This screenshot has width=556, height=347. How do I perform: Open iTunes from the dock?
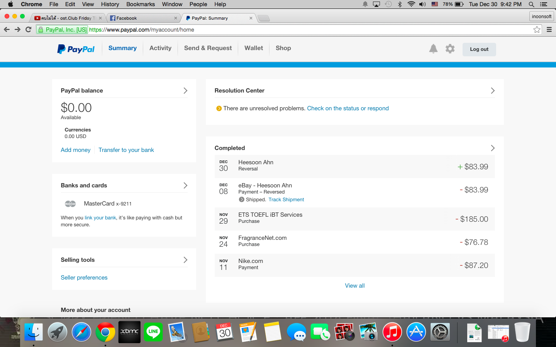[x=392, y=332]
